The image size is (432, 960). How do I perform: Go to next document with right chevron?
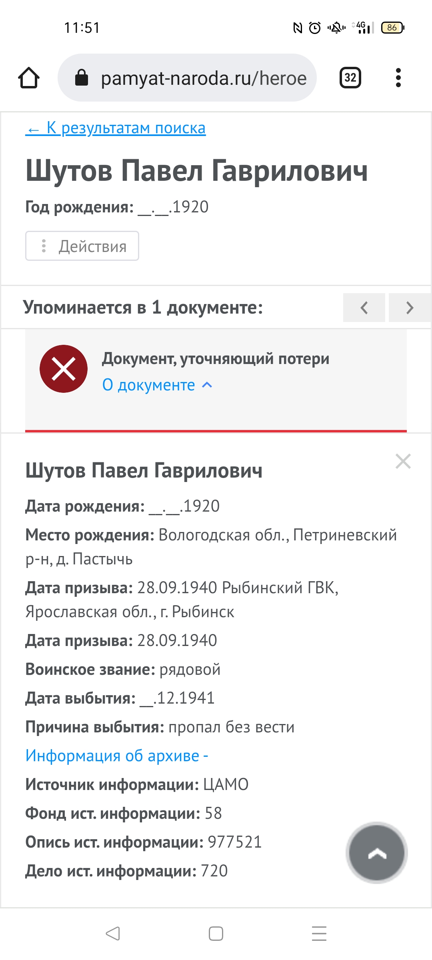(x=410, y=308)
